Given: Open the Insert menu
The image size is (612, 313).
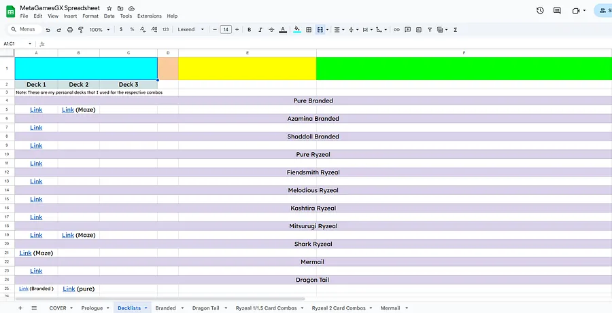Looking at the screenshot, I should click(70, 16).
